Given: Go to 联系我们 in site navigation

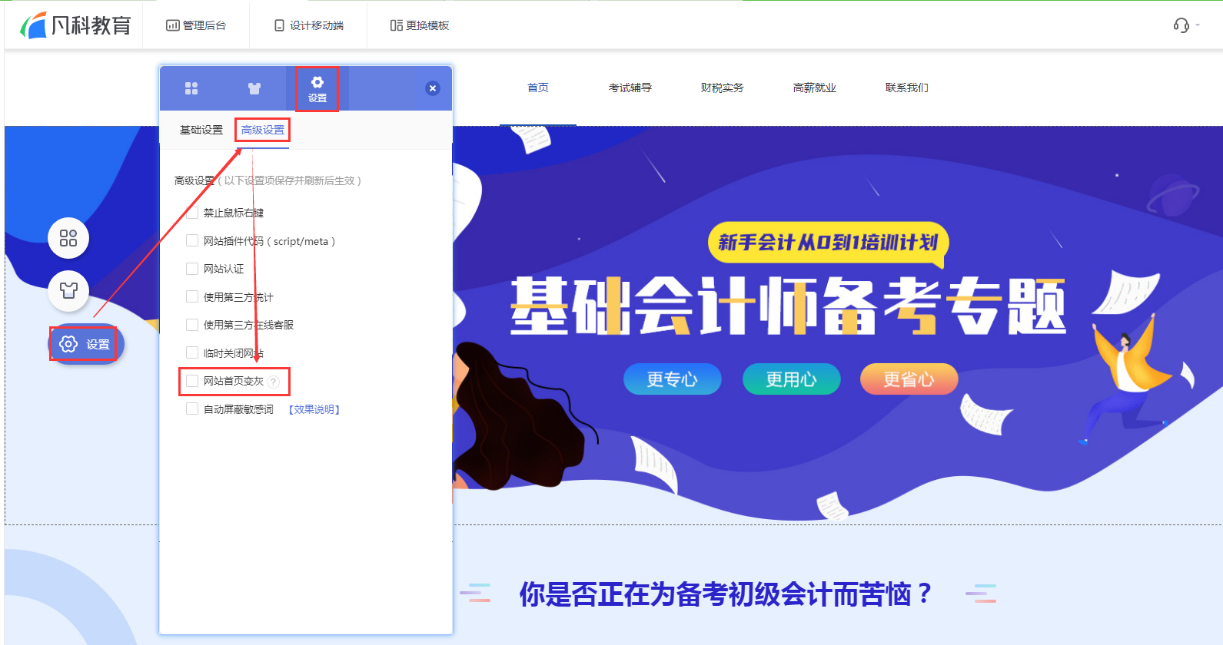Looking at the screenshot, I should pos(907,88).
